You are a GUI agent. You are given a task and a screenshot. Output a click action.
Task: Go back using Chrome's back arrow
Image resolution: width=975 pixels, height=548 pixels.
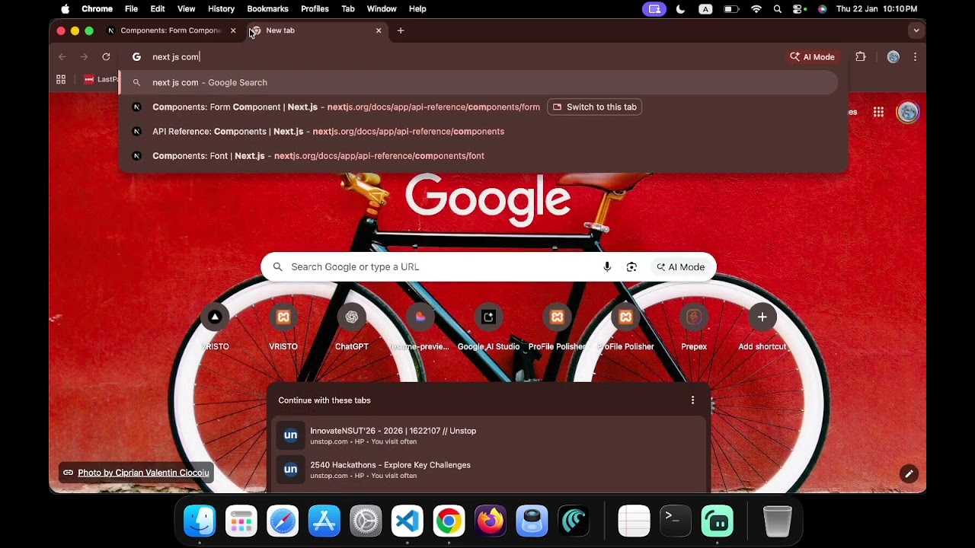coord(62,57)
